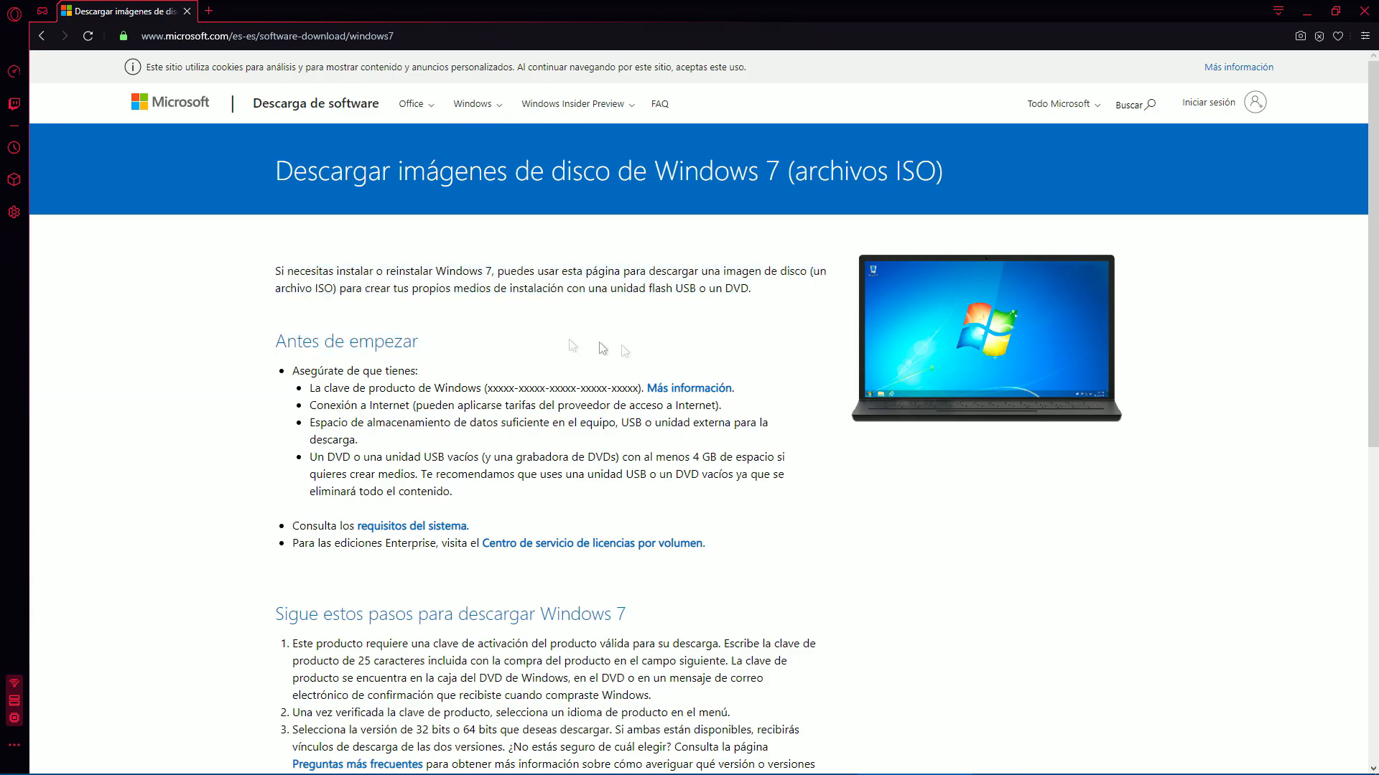Click the address bar URL field
The height and width of the screenshot is (775, 1379).
(267, 36)
